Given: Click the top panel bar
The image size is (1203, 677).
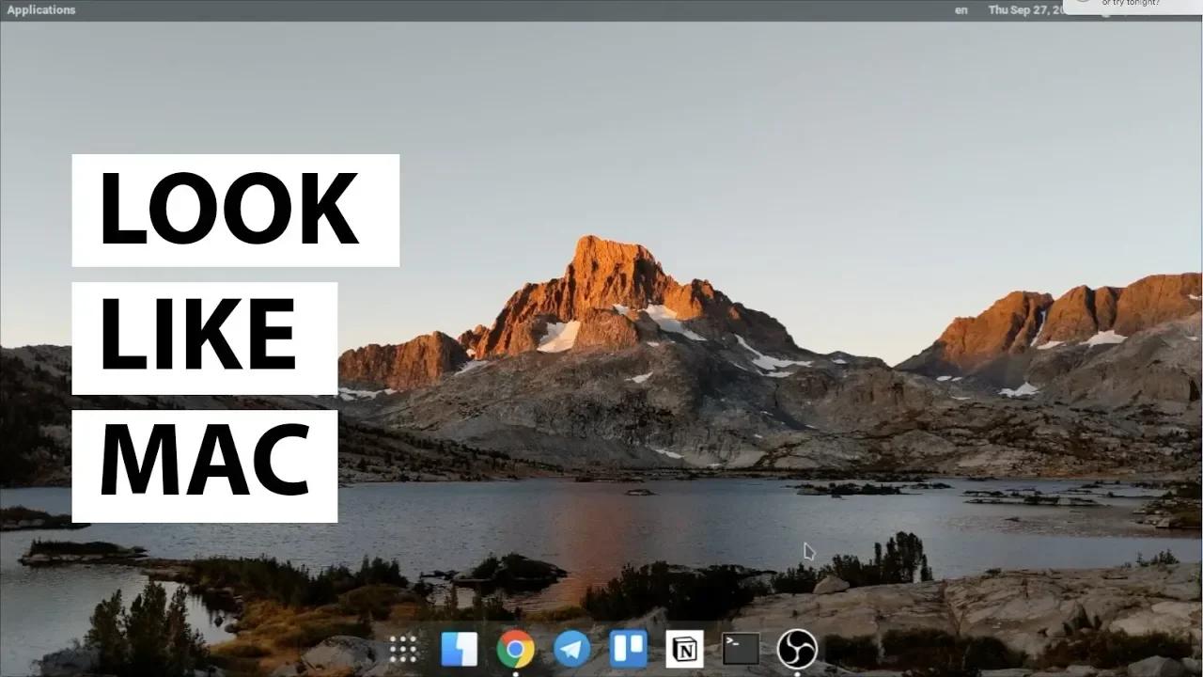Looking at the screenshot, I should [564, 9].
